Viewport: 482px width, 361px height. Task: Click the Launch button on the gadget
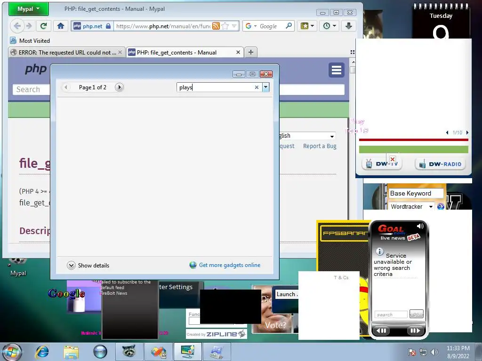coord(287,294)
